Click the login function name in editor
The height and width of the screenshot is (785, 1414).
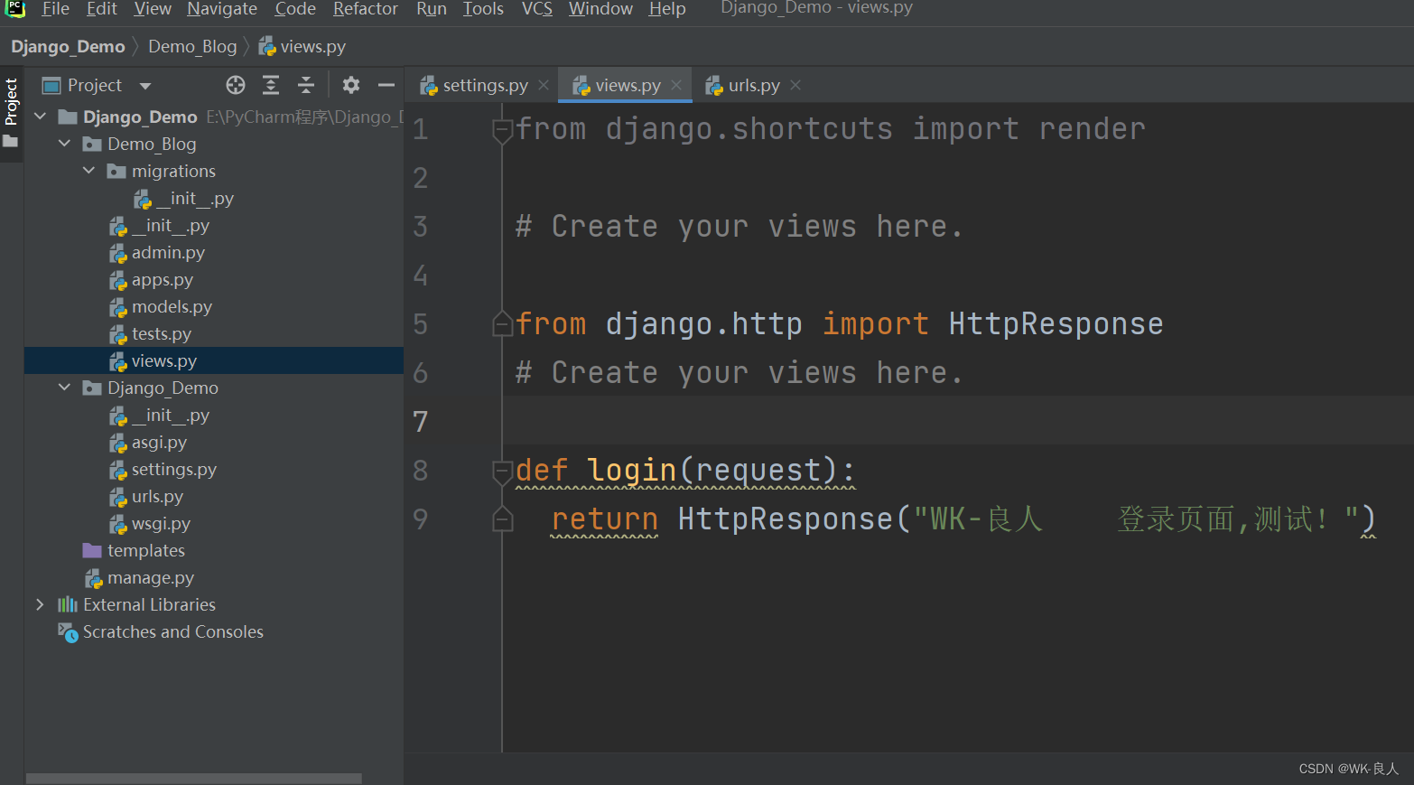tap(631, 470)
